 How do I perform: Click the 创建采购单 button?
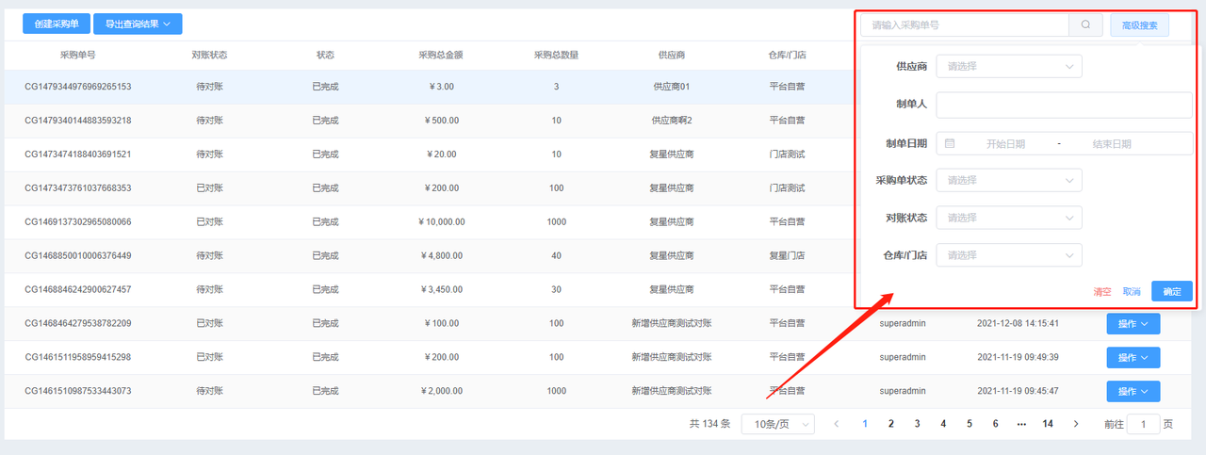click(x=57, y=24)
